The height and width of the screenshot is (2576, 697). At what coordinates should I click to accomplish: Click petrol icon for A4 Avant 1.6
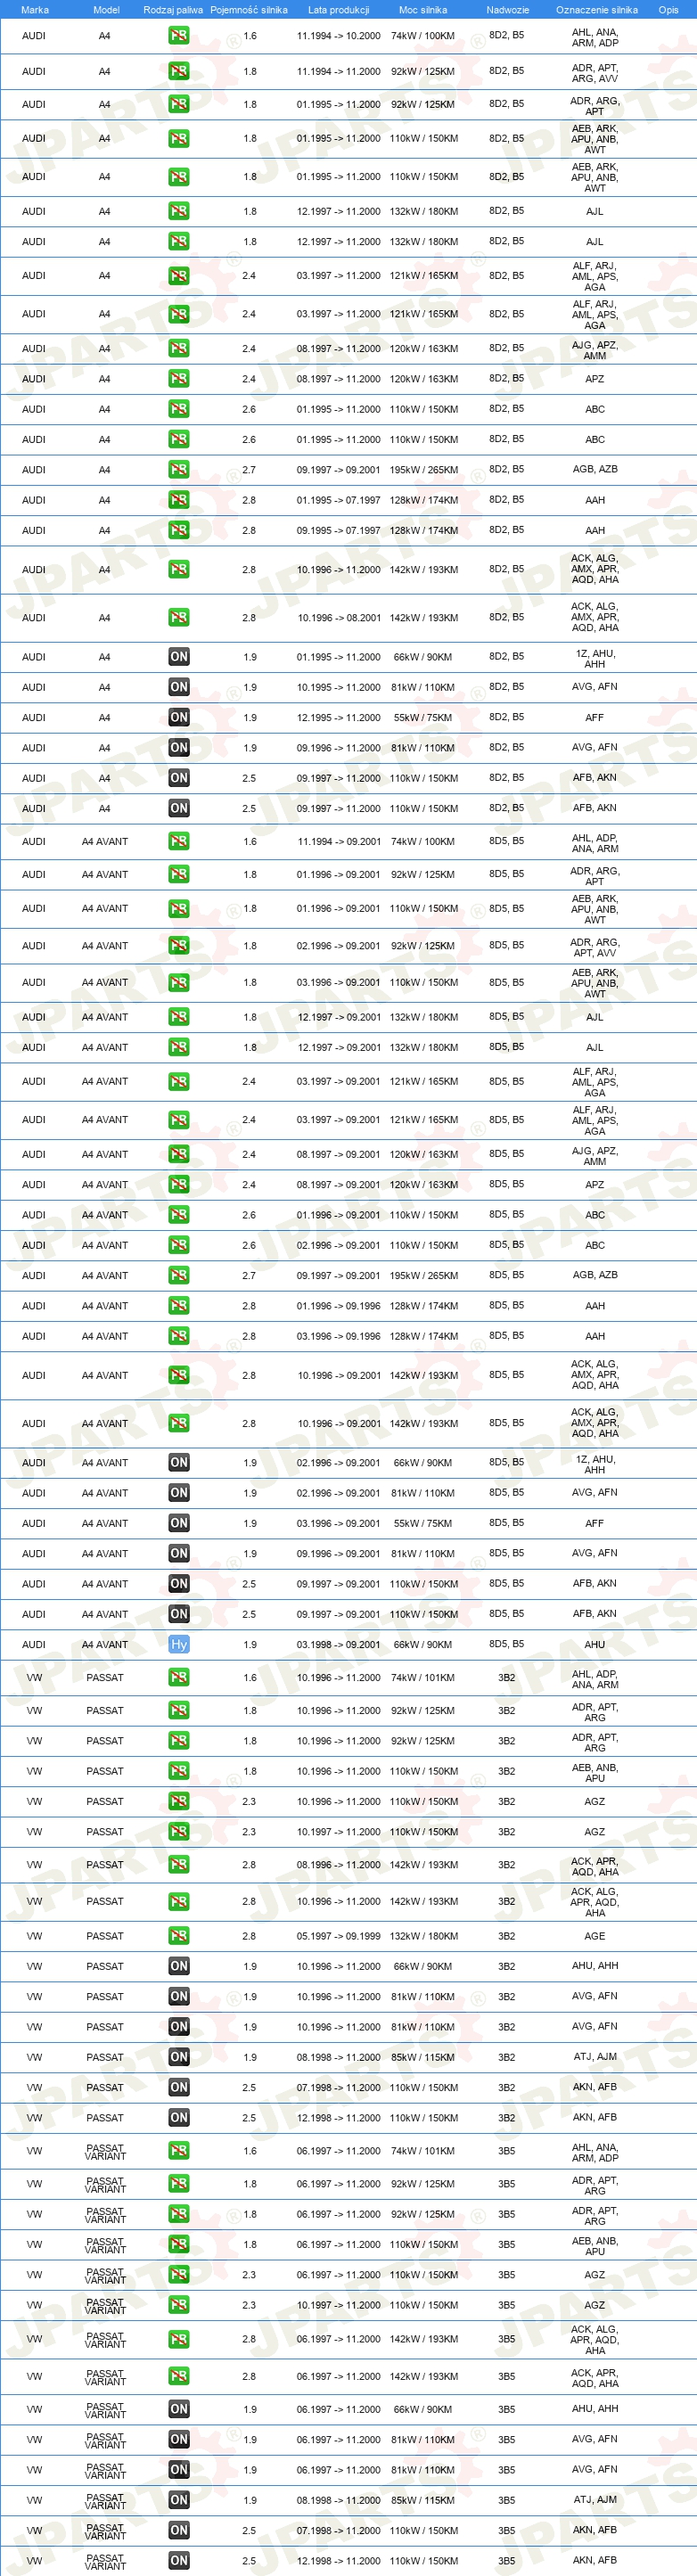[178, 841]
